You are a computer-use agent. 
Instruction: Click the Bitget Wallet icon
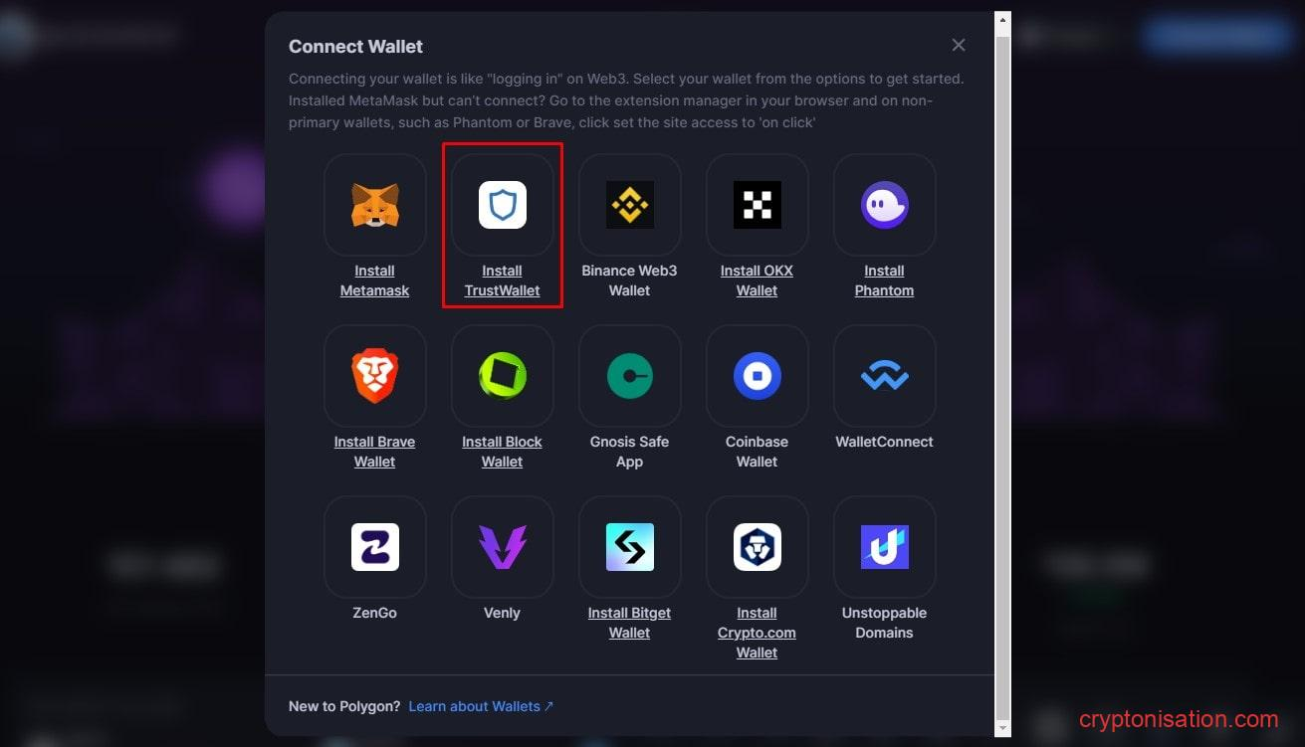point(629,547)
